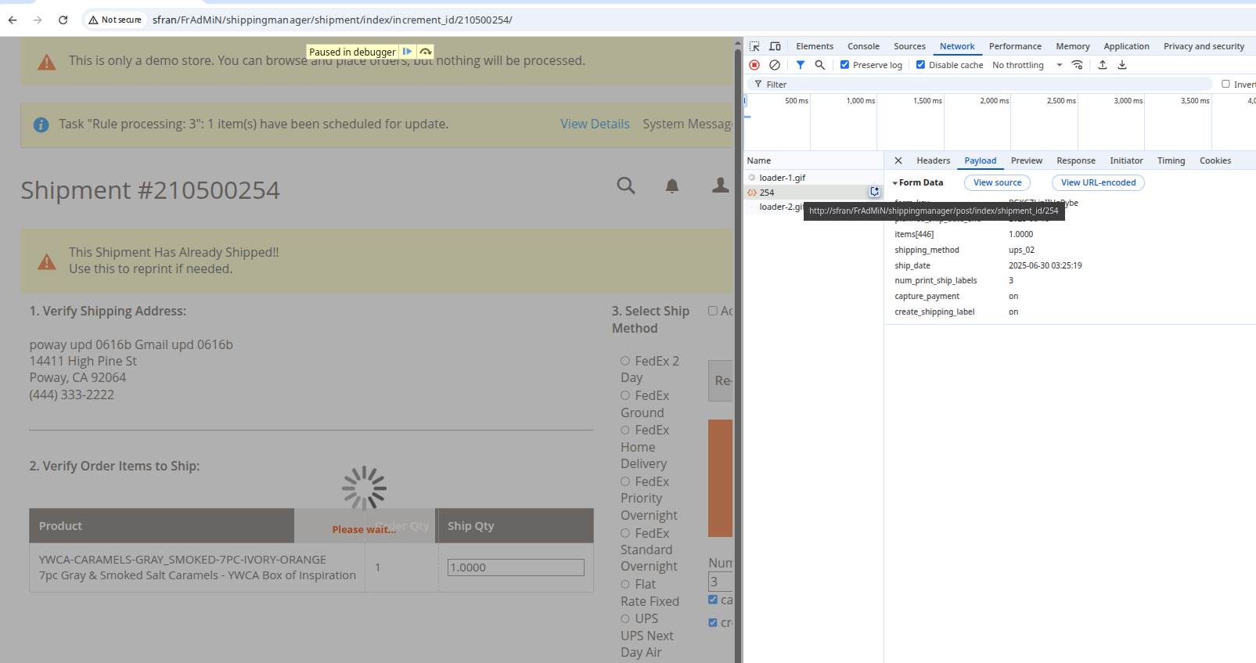Screen dimensions: 1256x663
Task: Uncheck the Preserve log checkbox
Action: pyautogui.click(x=845, y=65)
